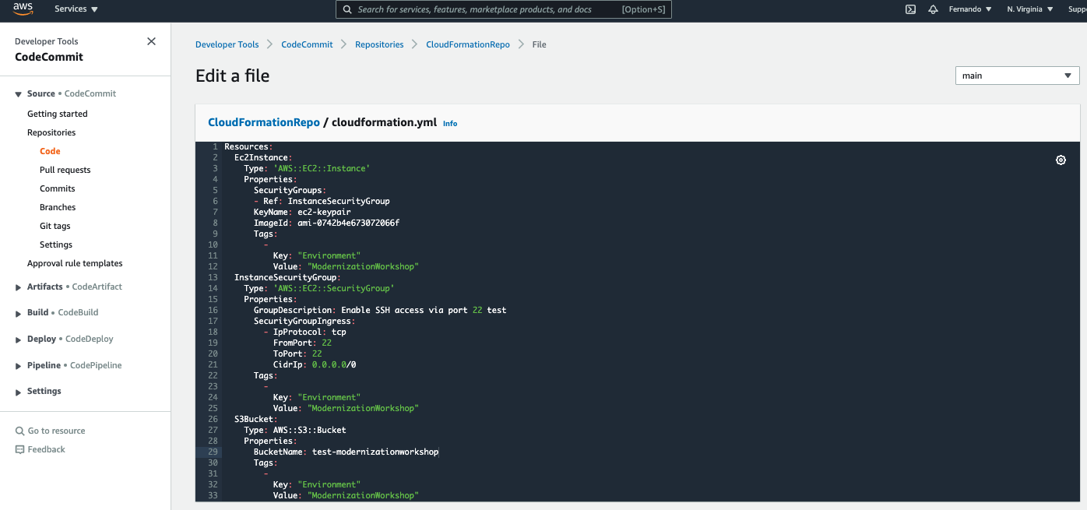Open Approval rule templates
This screenshot has width=1087, height=510.
tap(75, 263)
